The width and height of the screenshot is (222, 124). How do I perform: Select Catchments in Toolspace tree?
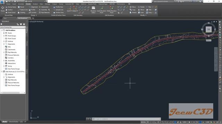11,50
